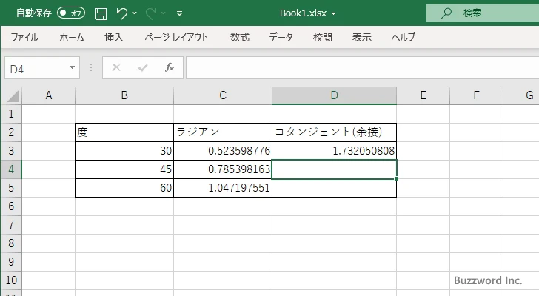Click inside the formula bar input

[x=363, y=67]
